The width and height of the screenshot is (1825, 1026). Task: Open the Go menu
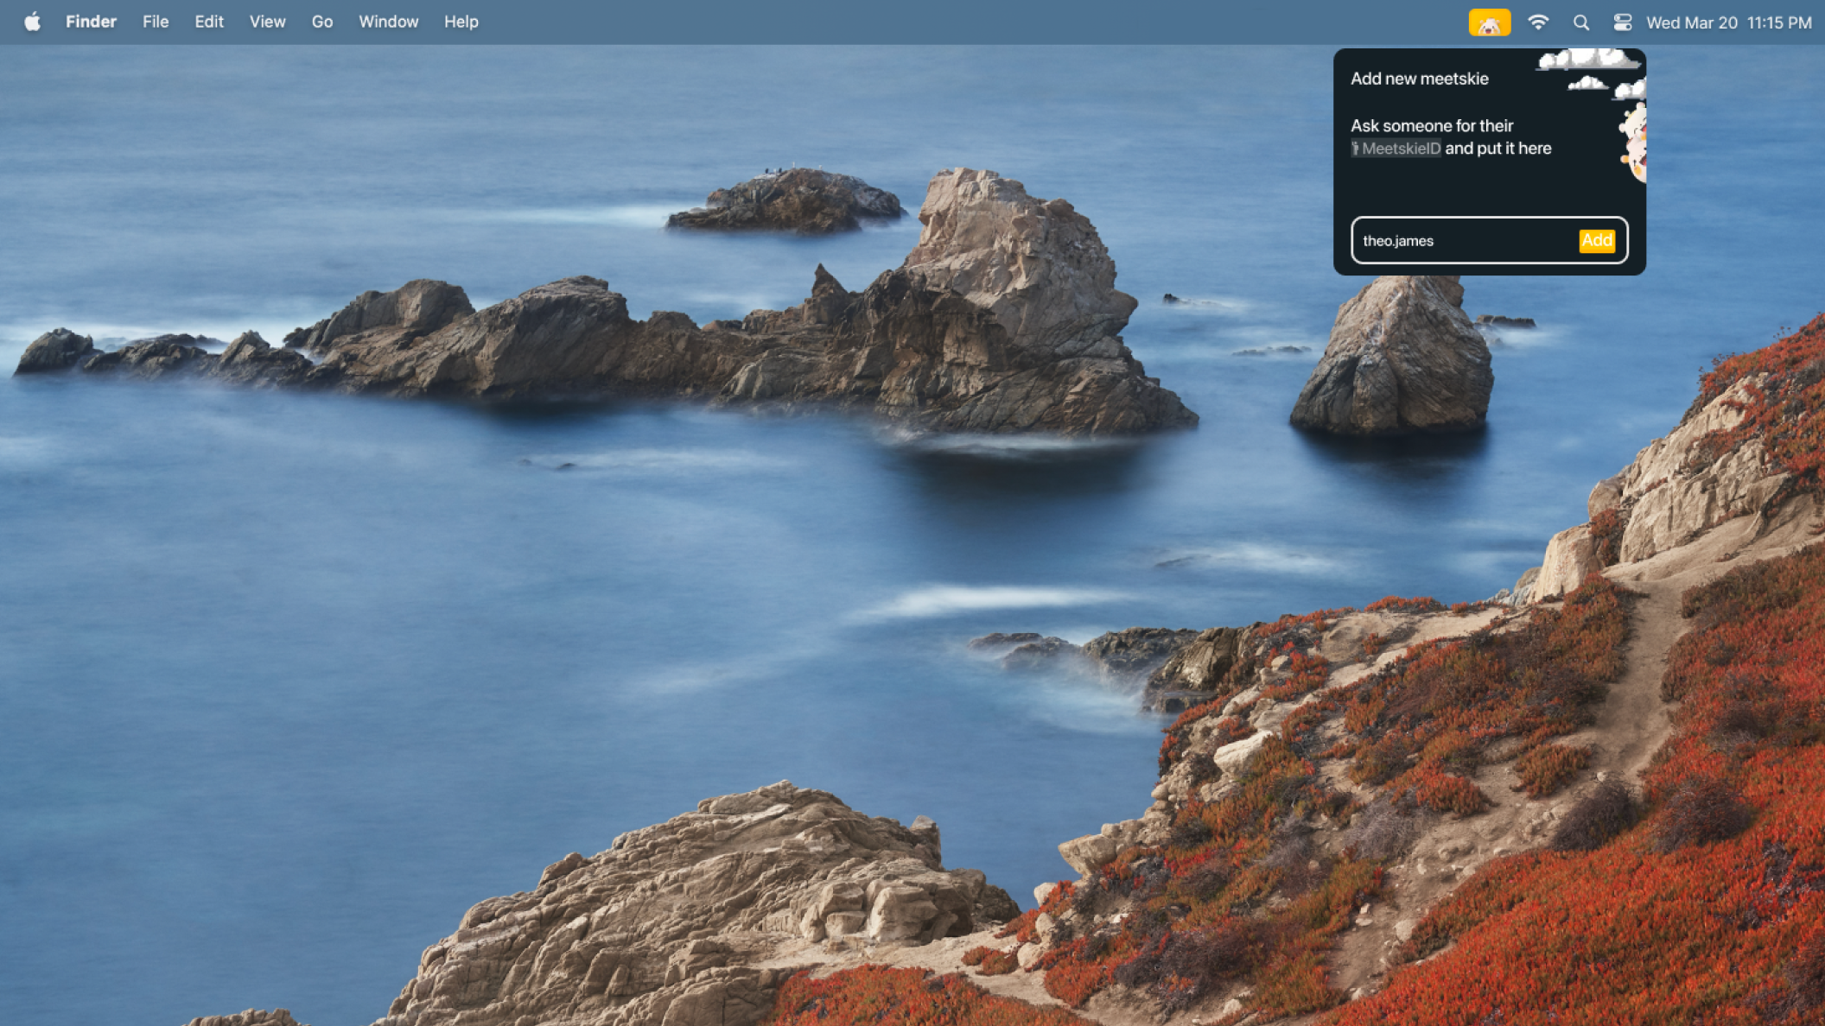click(x=321, y=22)
